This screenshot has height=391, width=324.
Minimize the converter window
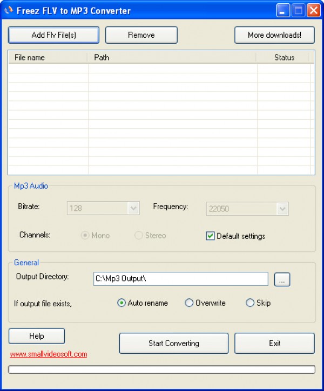pos(283,10)
